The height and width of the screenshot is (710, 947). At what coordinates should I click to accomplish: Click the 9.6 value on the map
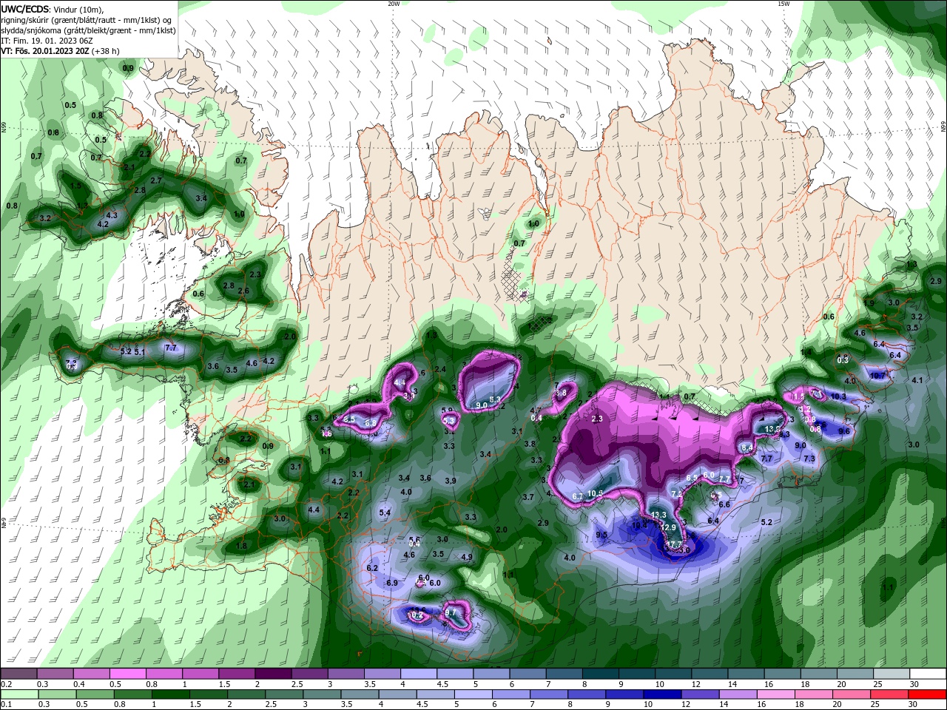[x=843, y=430]
